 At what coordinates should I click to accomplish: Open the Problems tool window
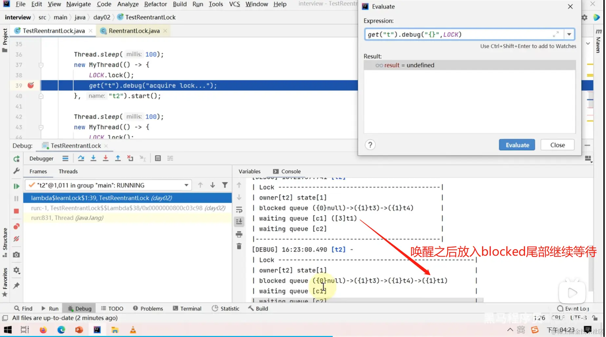point(148,308)
